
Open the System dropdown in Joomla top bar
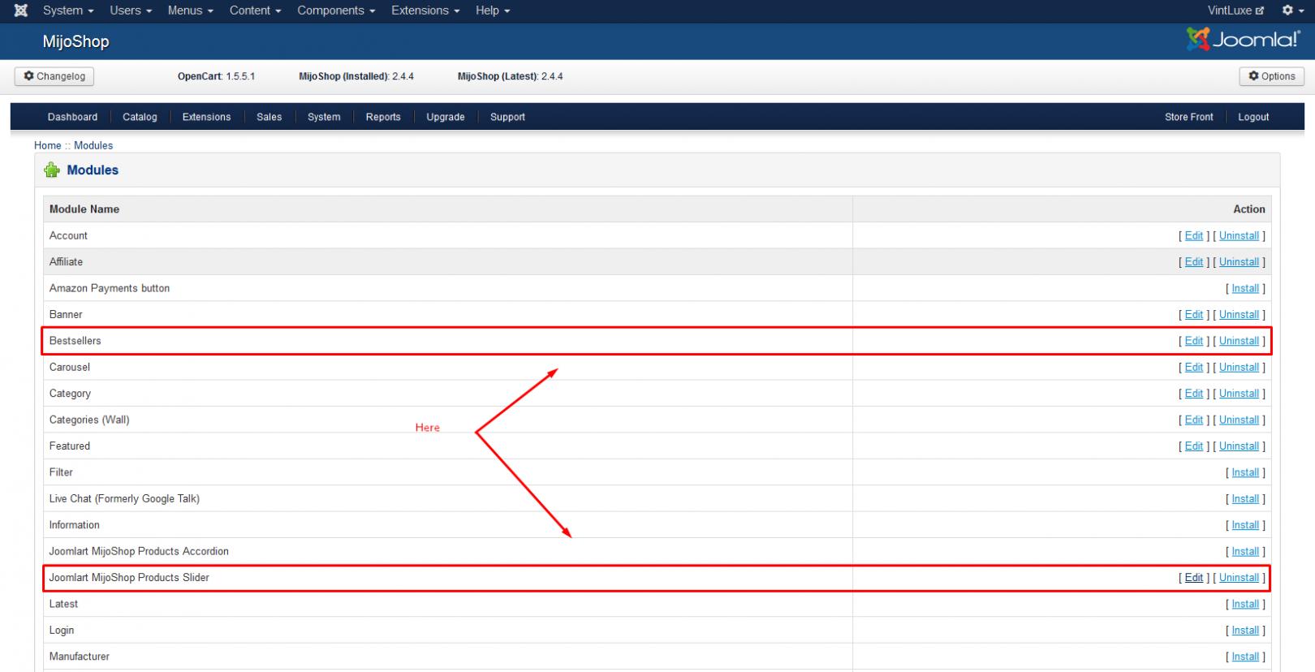tap(68, 11)
